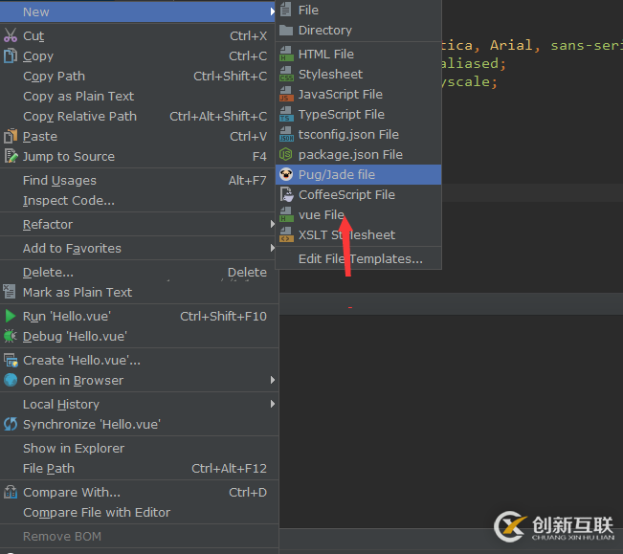Choose the Stylesheet label in the New submenu

coord(330,74)
